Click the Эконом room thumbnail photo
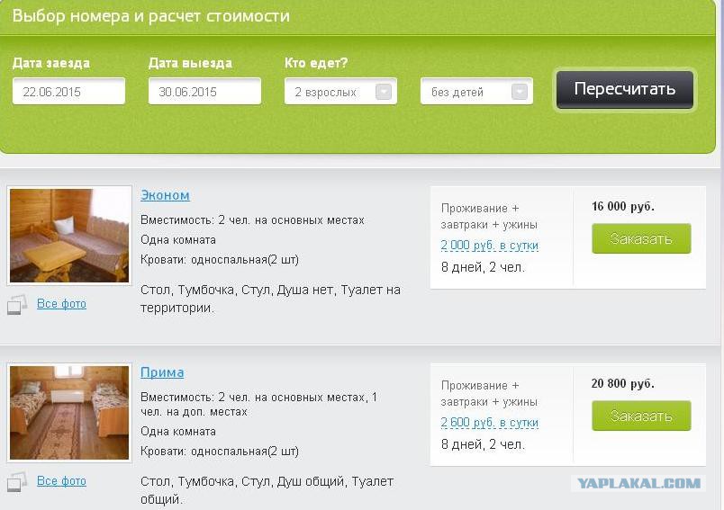 [x=69, y=236]
